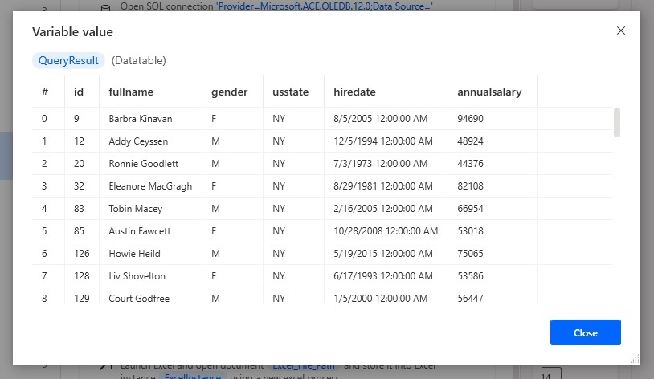The height and width of the screenshot is (379, 654).
Task: Click salary value 44376
Action: [x=470, y=164]
